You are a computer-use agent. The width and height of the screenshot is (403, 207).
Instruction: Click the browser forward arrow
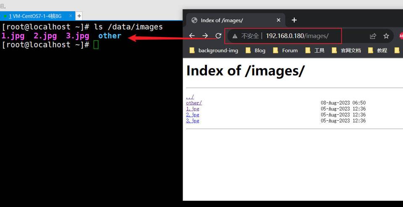pyautogui.click(x=205, y=36)
